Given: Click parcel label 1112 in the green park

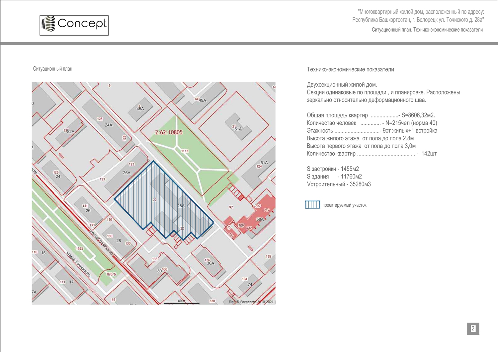Looking at the screenshot, I should pos(185,151).
